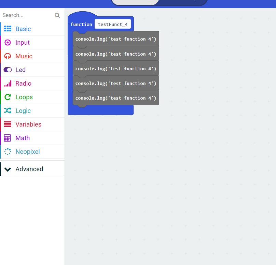Click the Loops refresh icon
Viewport: 276px width, 265px height.
tap(8, 97)
